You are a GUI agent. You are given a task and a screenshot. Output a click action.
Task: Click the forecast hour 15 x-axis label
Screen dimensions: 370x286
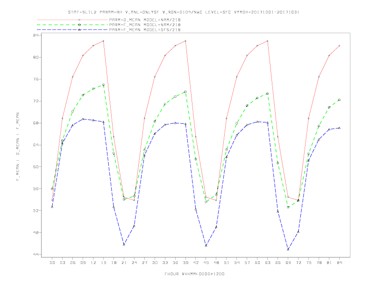coord(104,263)
